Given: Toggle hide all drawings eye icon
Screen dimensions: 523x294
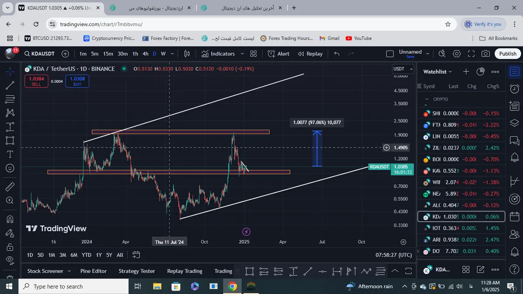Looking at the screenshot, I should tap(10, 260).
